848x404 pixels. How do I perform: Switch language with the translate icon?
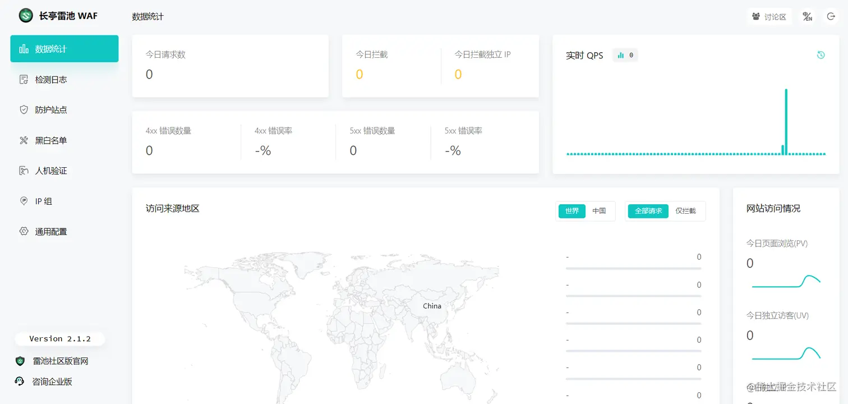pyautogui.click(x=808, y=17)
